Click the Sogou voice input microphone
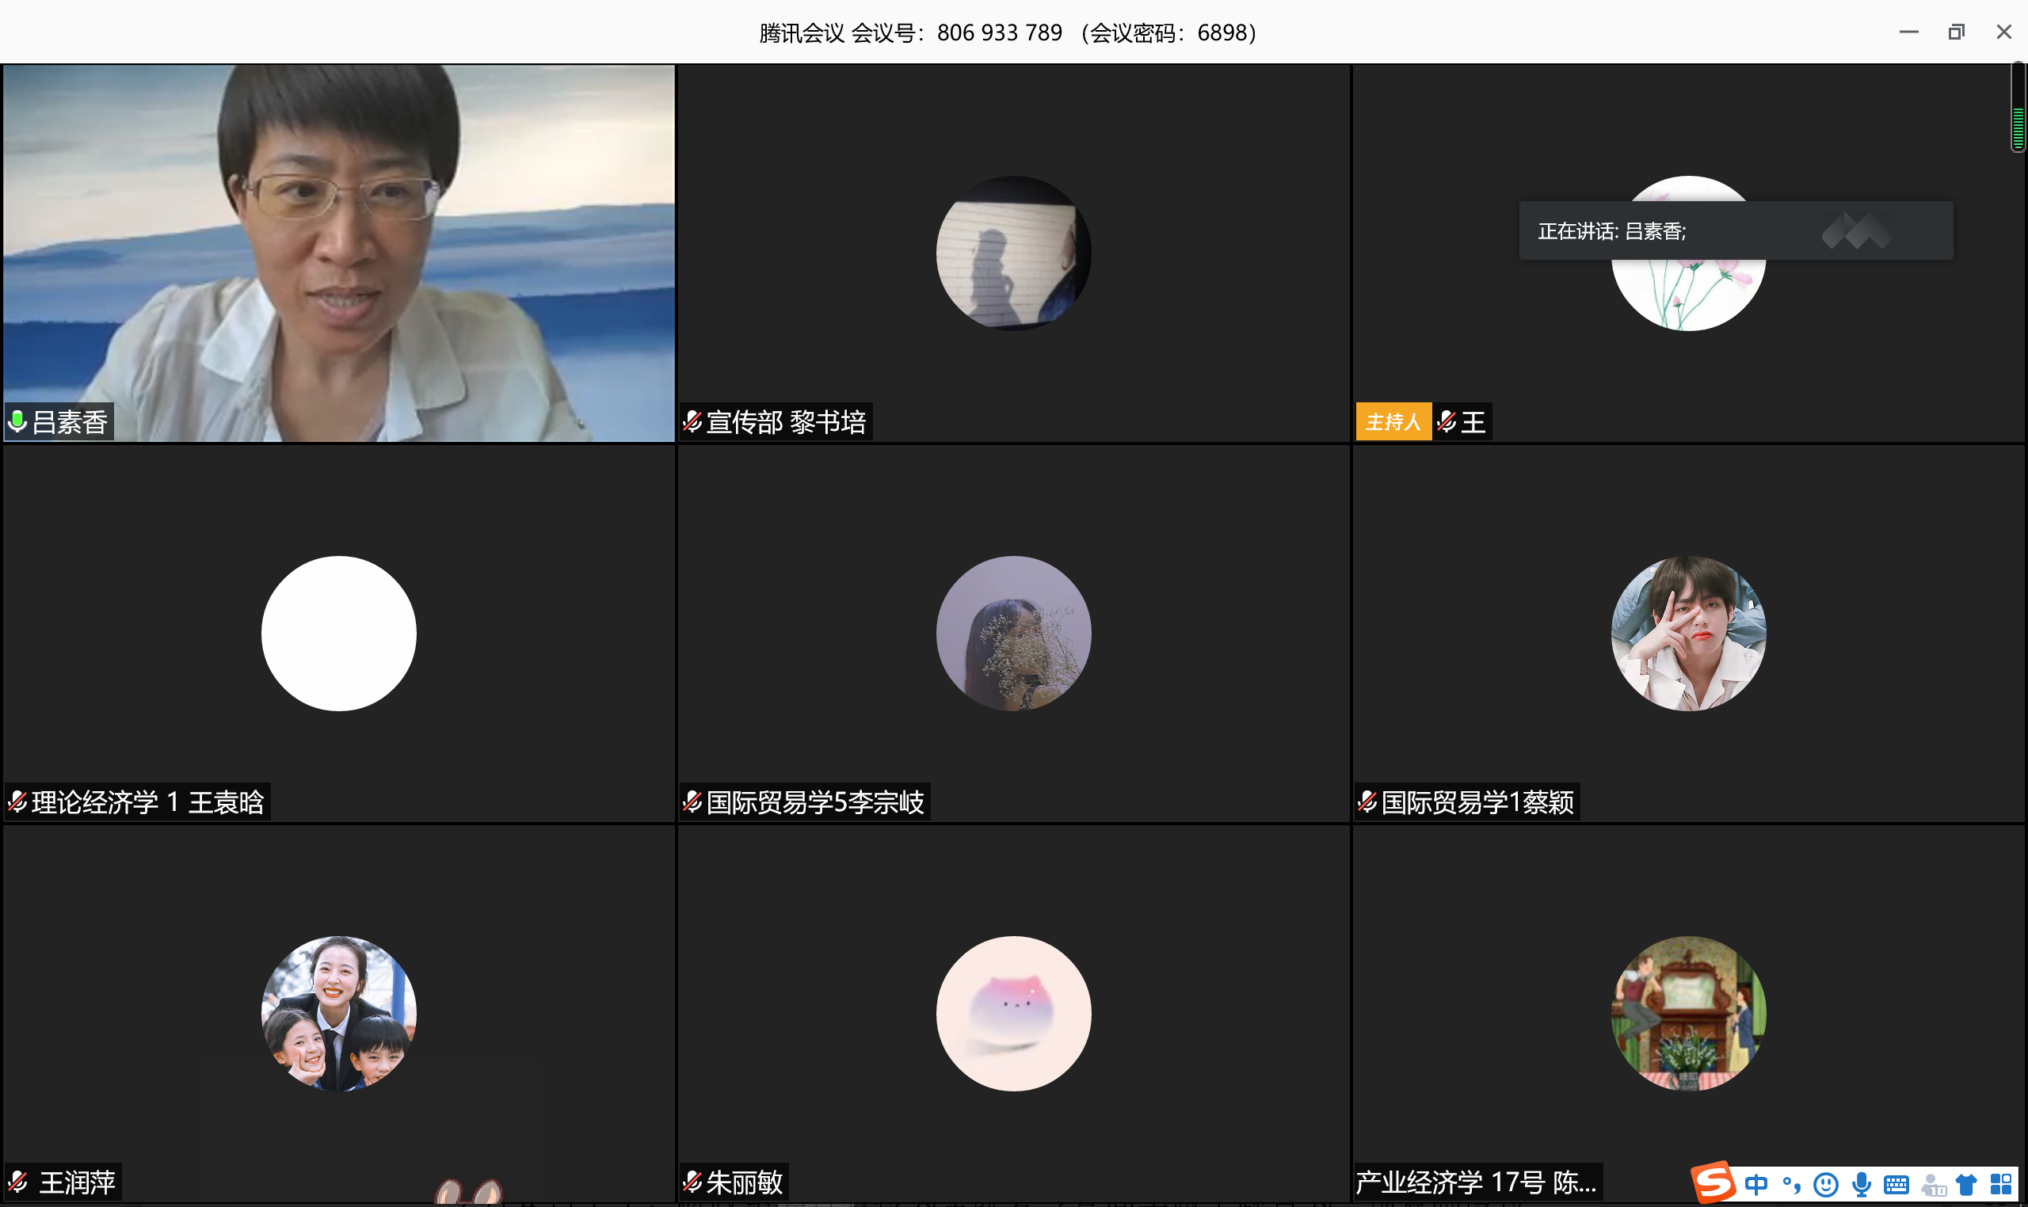Viewport: 2028px width, 1207px height. (x=1861, y=1184)
